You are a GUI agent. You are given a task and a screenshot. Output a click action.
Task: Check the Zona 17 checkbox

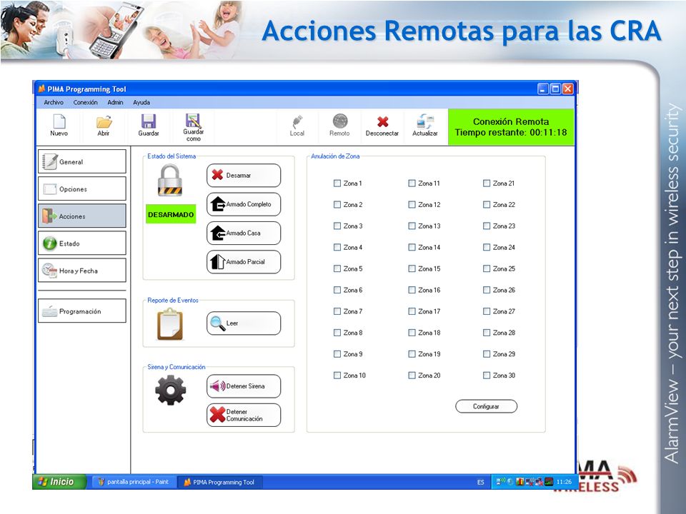[x=412, y=311]
